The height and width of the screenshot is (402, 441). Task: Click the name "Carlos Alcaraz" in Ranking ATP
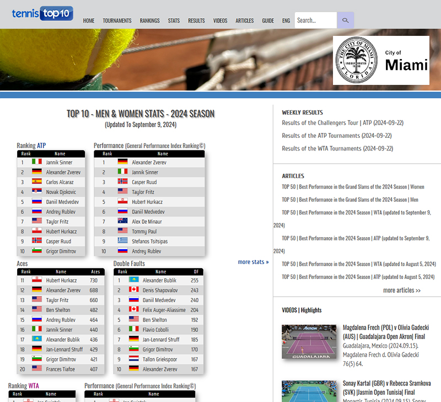pos(60,183)
